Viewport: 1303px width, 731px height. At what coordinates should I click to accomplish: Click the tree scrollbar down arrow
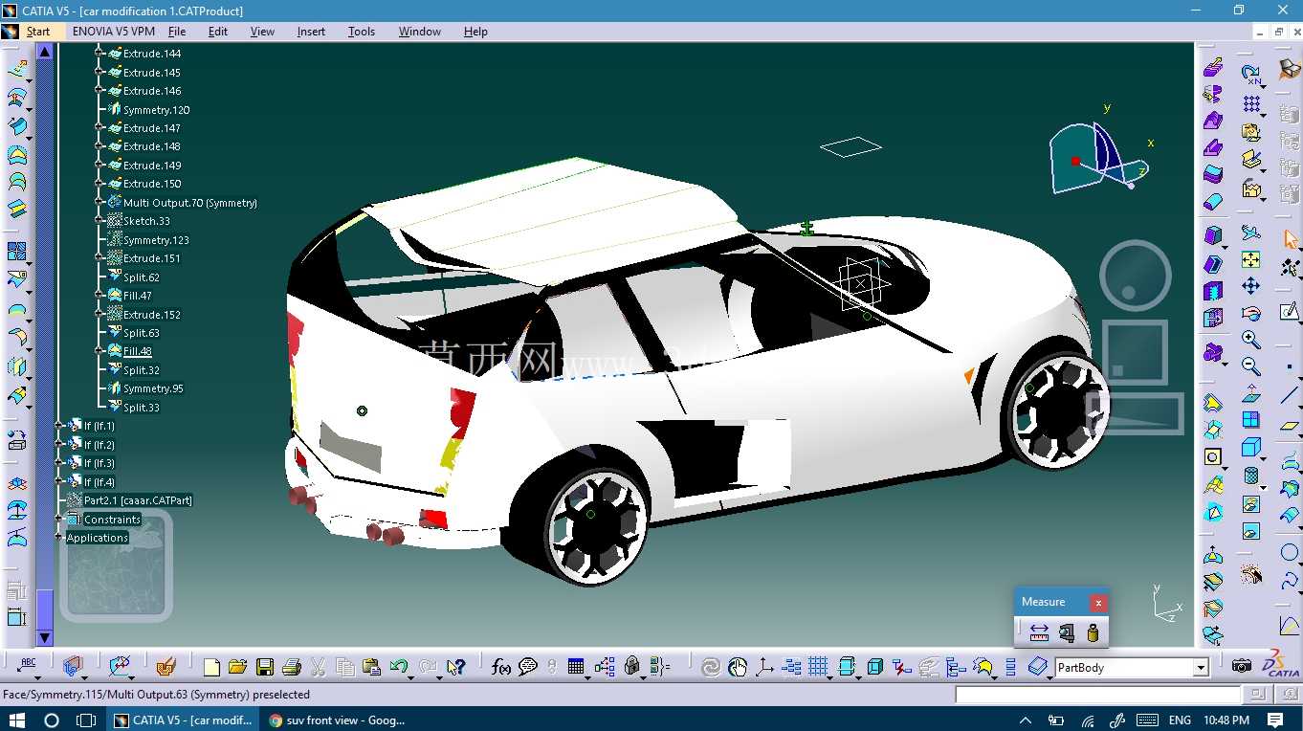(44, 637)
